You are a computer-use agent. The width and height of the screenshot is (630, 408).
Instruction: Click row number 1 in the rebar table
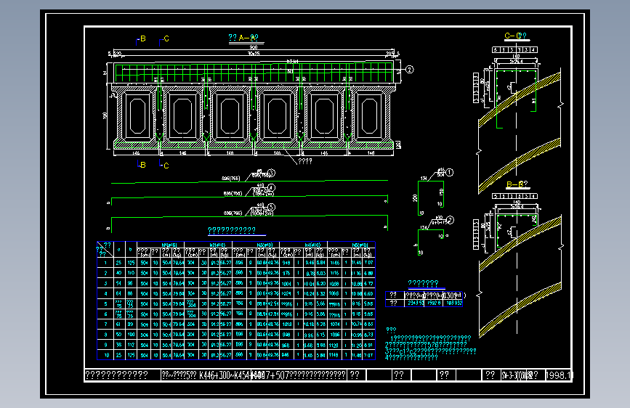(105, 263)
